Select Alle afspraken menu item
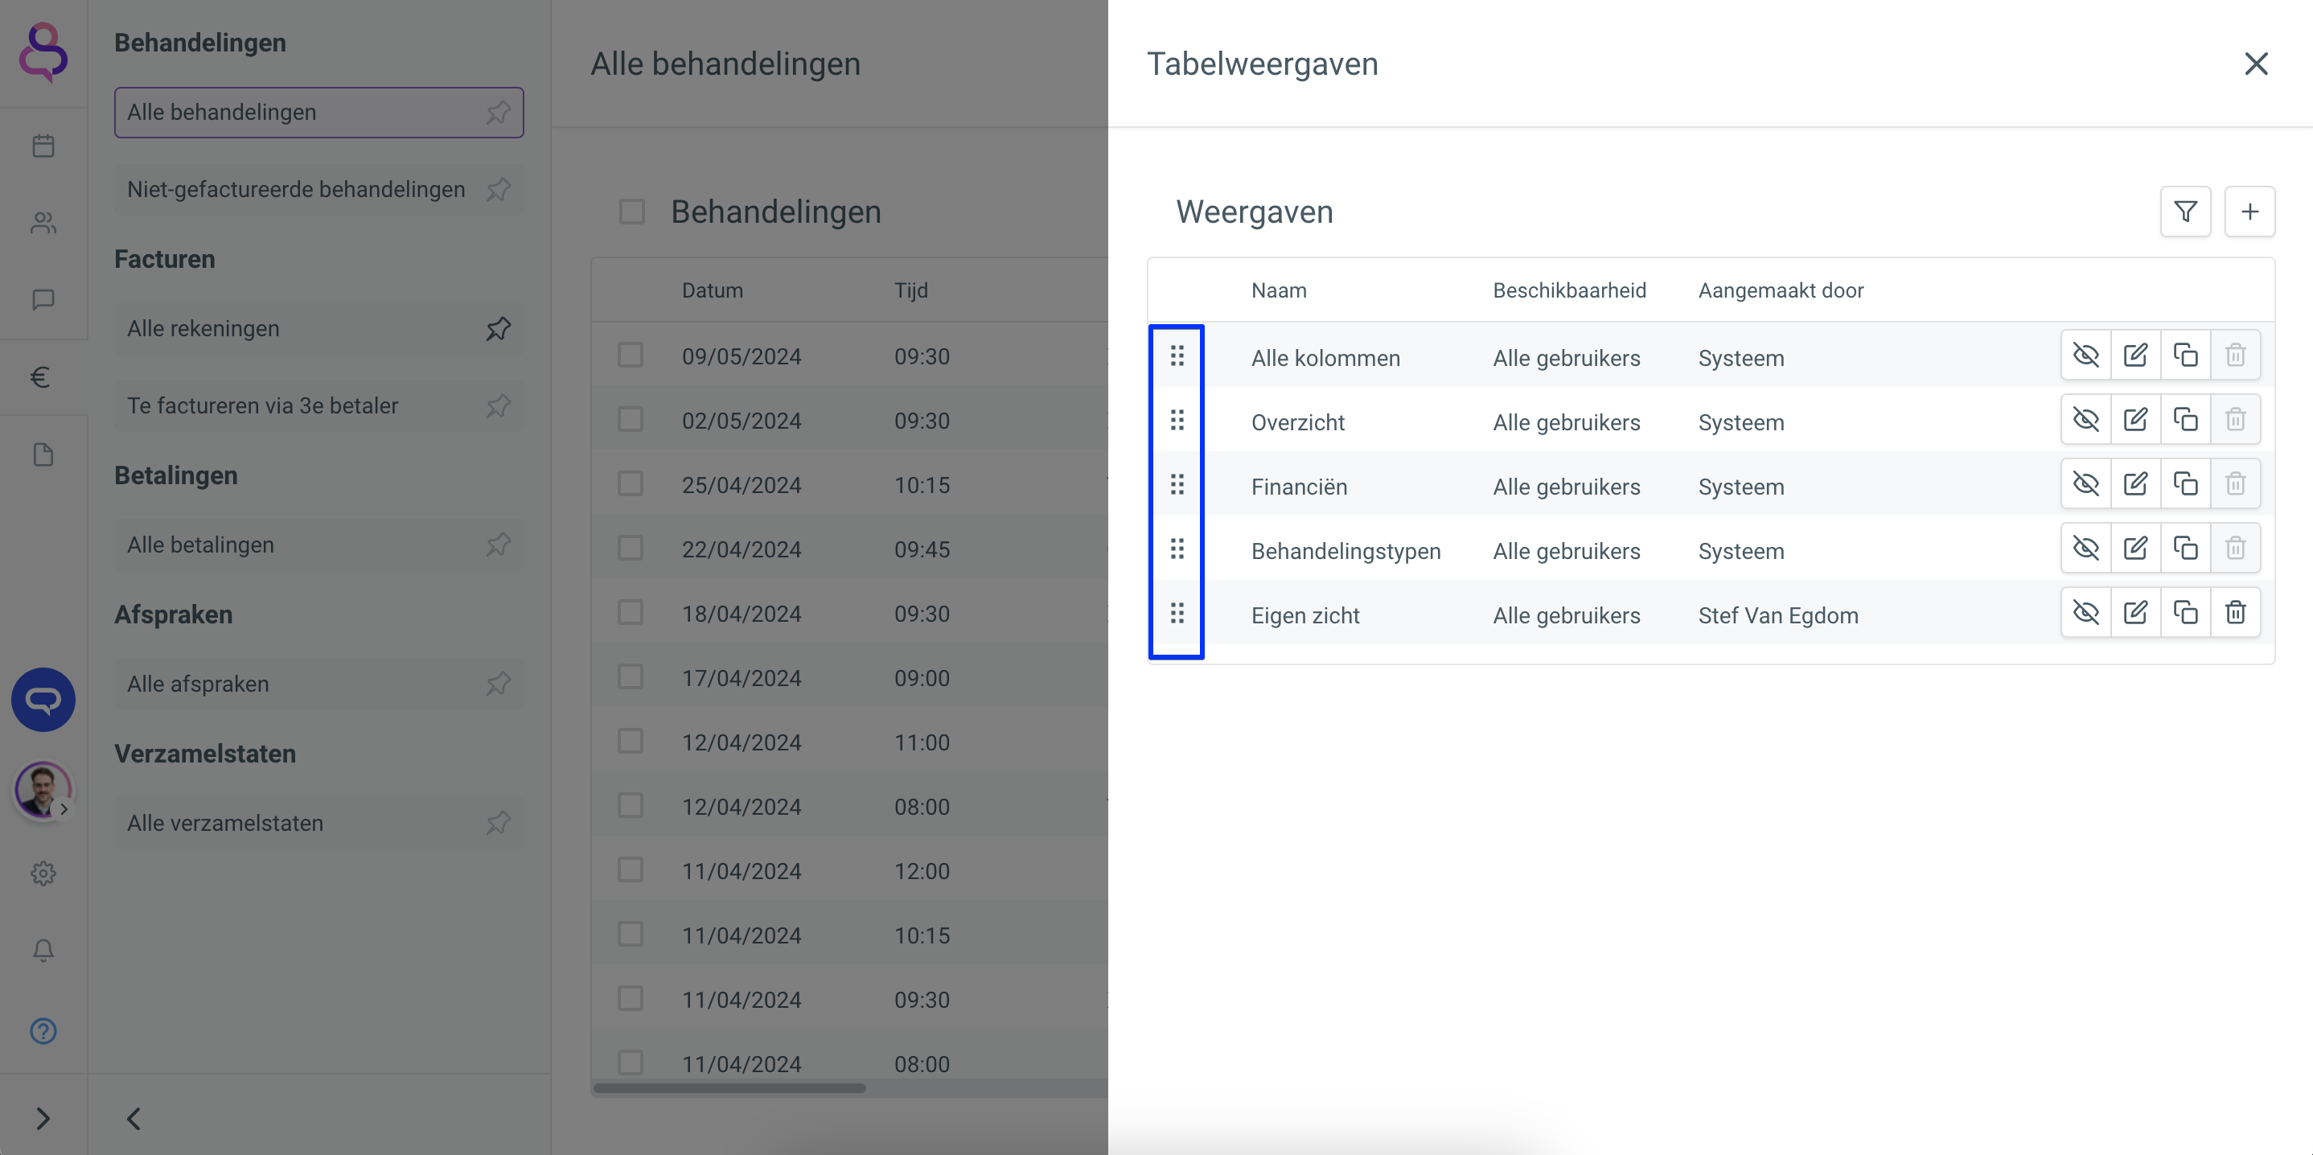Screen dimensions: 2313x1155 click(x=318, y=684)
